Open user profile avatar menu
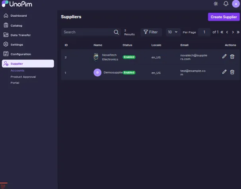Screen dimensions: 241x189 click(236, 4)
